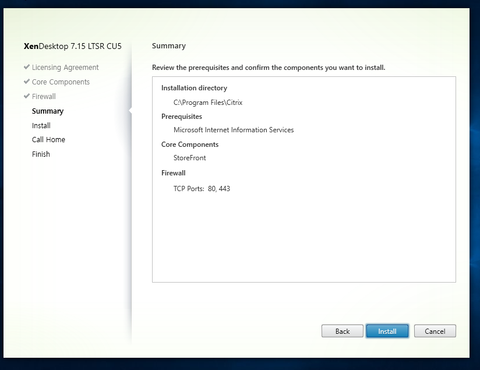Click the Firewall heading in summary box
Viewport: 480px width, 370px height.
coord(173,173)
